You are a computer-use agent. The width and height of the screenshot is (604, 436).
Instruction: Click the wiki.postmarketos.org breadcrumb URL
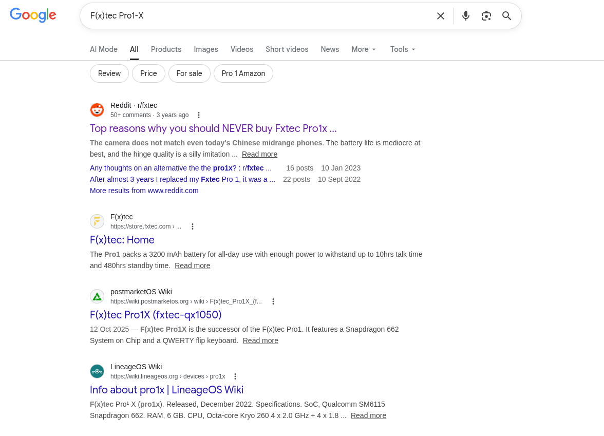point(186,301)
